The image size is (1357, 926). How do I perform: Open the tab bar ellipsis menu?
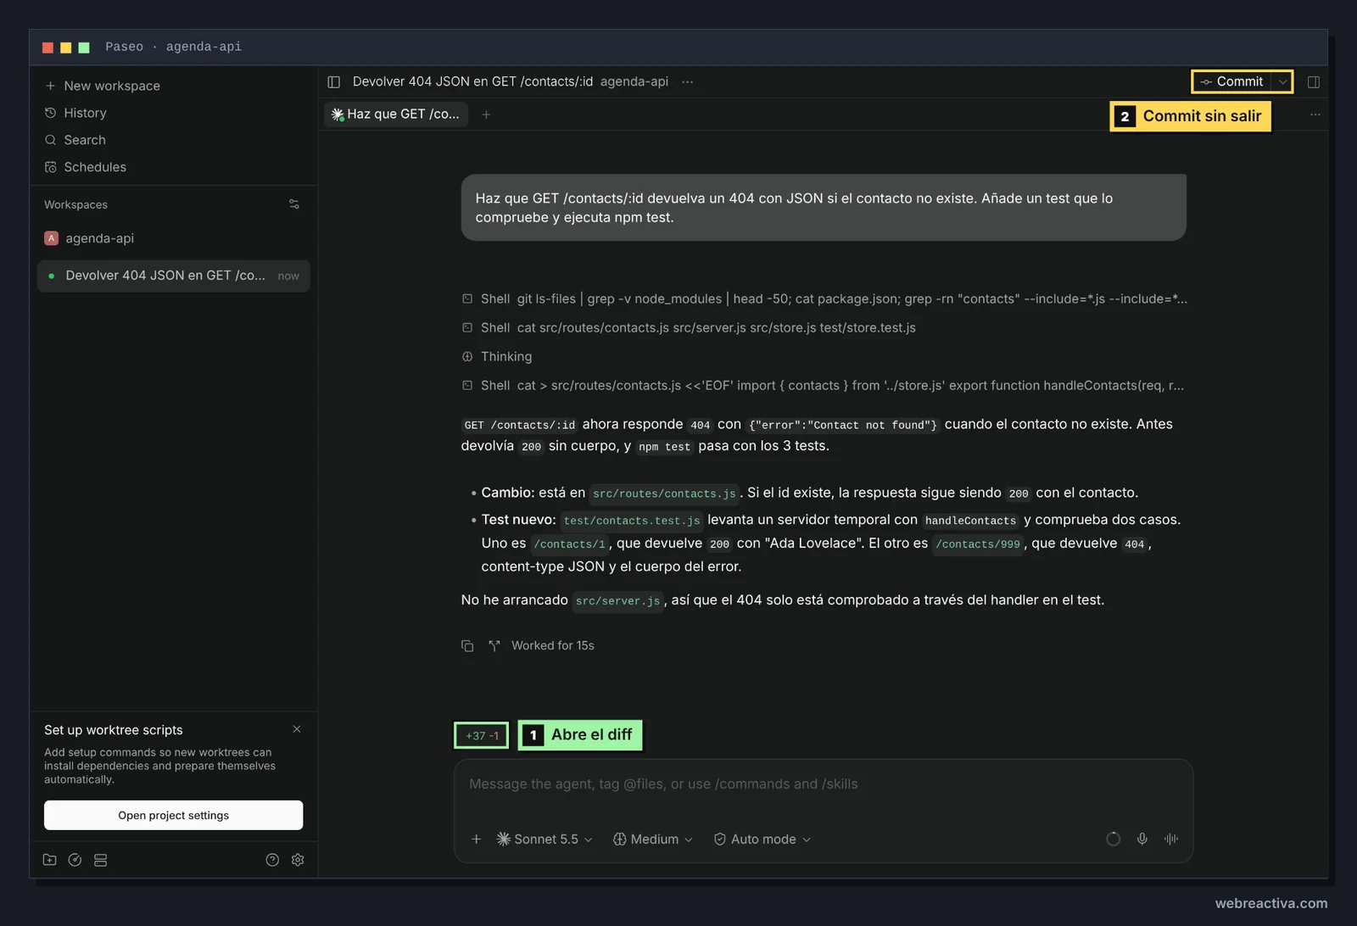pos(1315,114)
